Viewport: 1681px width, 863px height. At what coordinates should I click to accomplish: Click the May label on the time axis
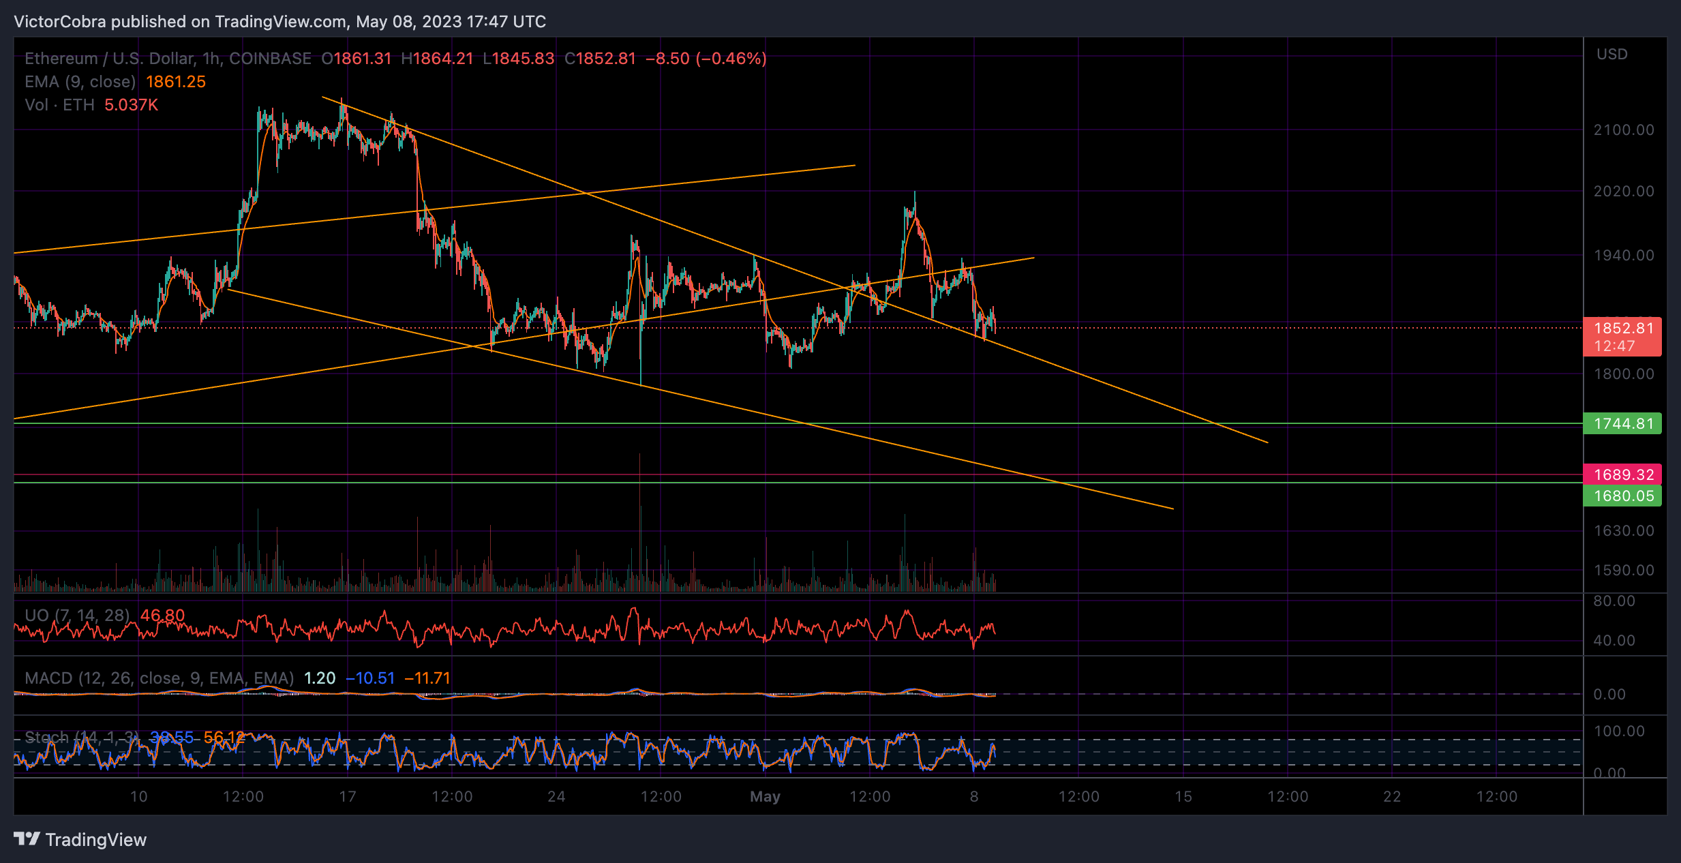(x=765, y=796)
